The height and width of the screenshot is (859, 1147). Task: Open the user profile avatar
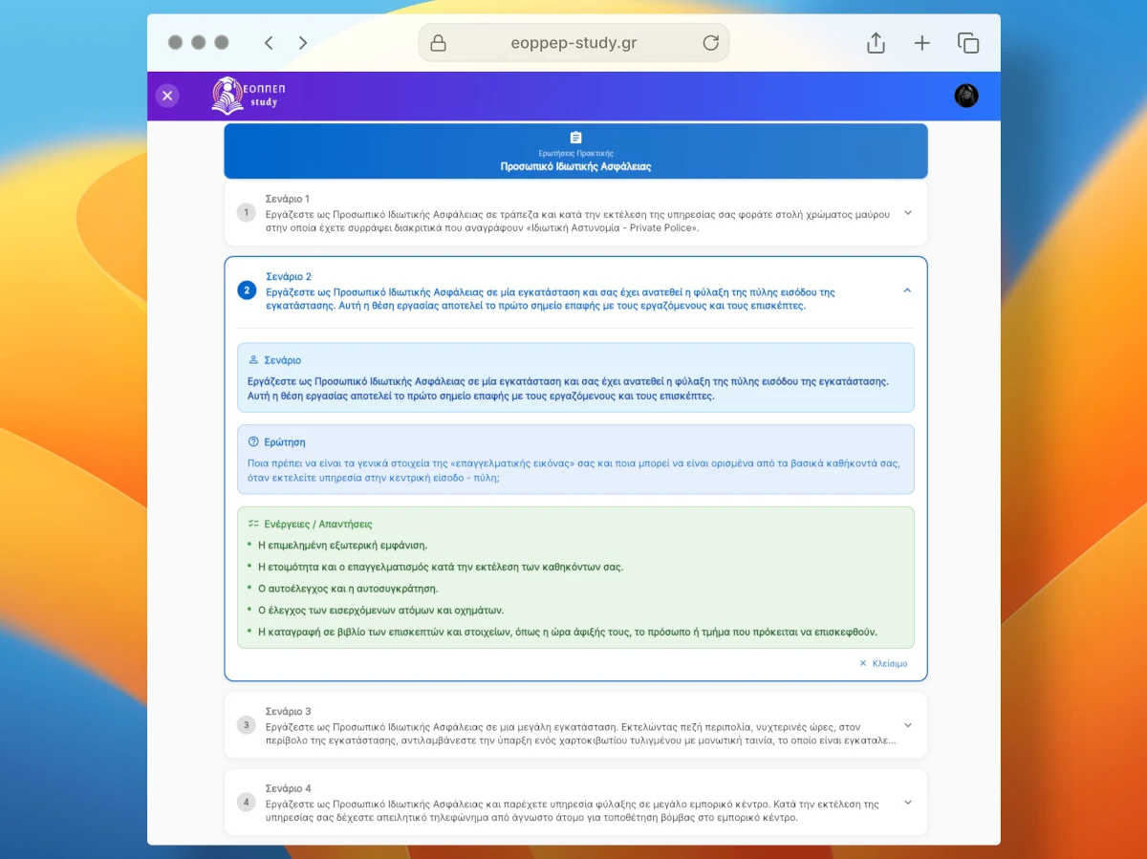click(966, 96)
